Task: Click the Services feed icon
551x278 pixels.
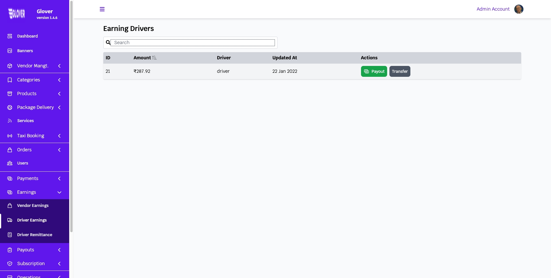Action: pos(10,121)
